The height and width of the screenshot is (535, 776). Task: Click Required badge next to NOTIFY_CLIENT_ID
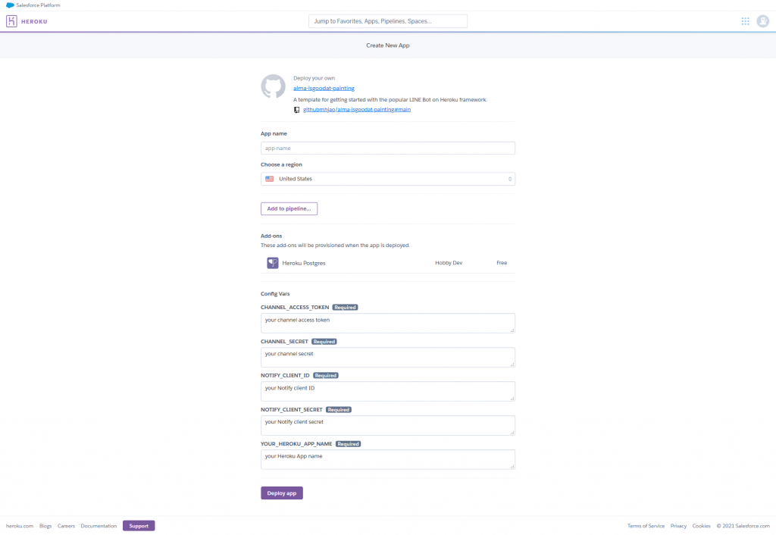326,376
